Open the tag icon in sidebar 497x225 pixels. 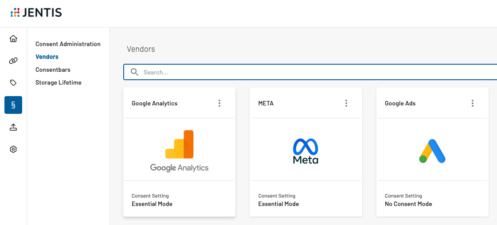13,83
